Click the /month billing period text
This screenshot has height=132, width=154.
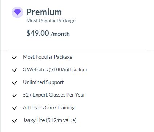[60, 34]
